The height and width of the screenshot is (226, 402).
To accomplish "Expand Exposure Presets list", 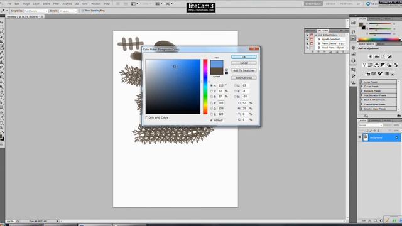I will 362,91.
